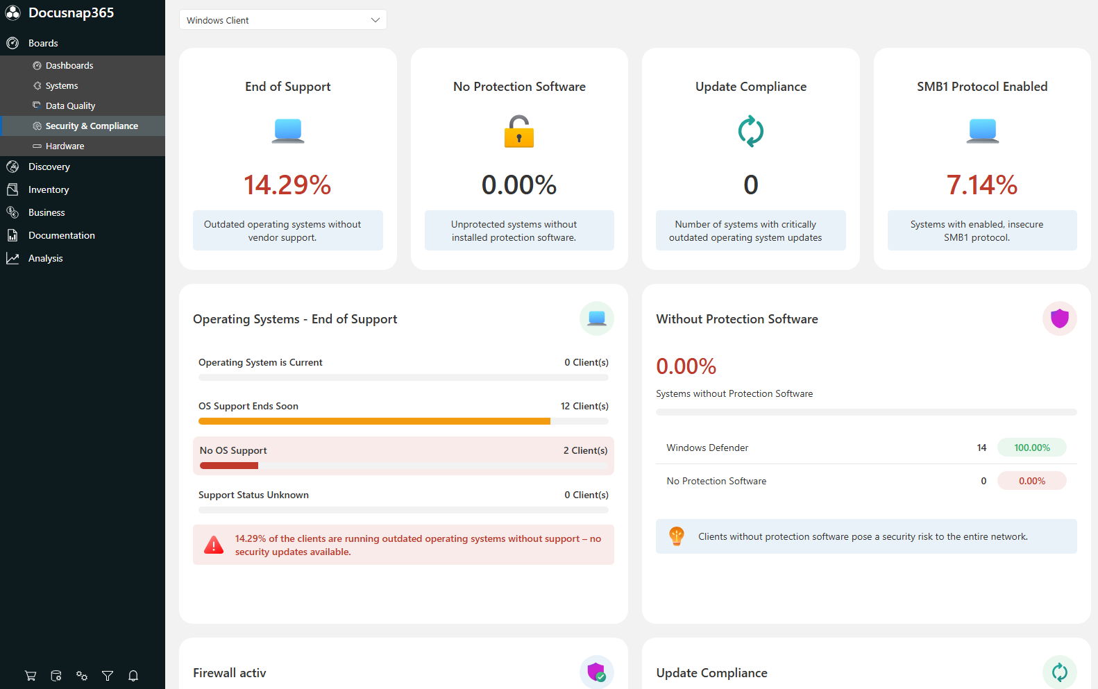This screenshot has height=689, width=1098.
Task: Open the Documentation icon in the sidebar
Action: (12, 235)
